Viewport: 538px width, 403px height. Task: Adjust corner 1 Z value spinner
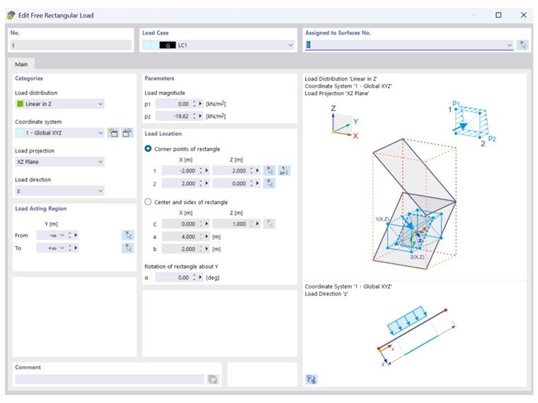point(251,170)
